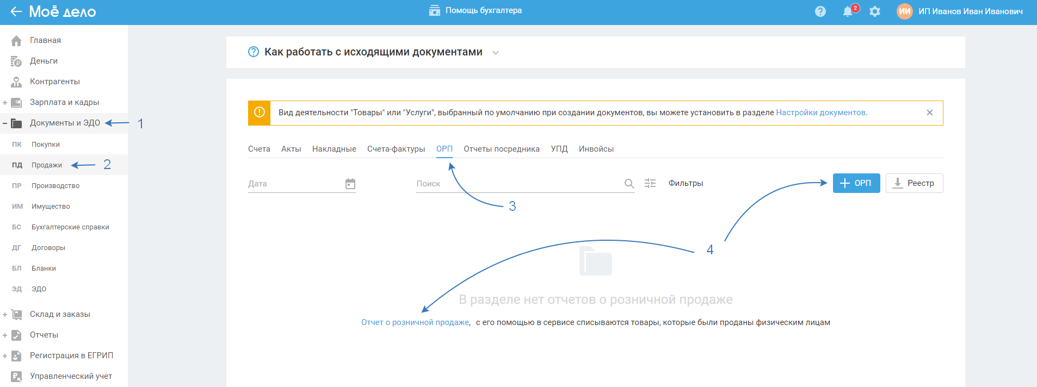Switch to Акты tab

point(291,149)
